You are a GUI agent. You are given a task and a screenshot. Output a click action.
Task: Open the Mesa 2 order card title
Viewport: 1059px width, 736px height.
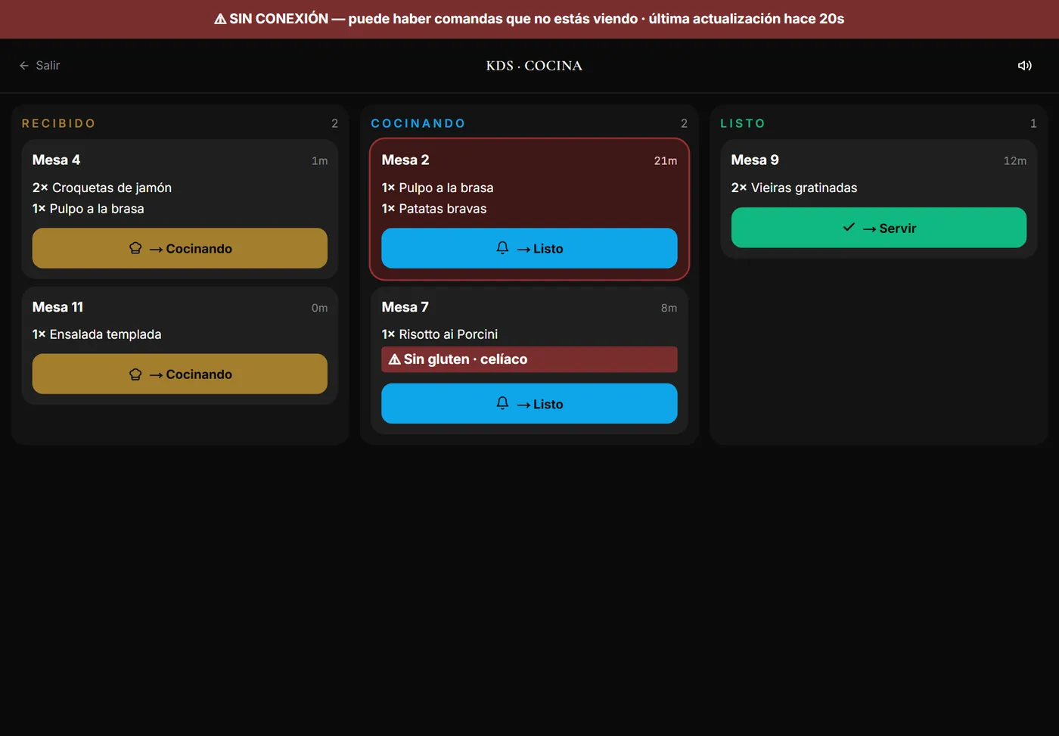click(405, 160)
